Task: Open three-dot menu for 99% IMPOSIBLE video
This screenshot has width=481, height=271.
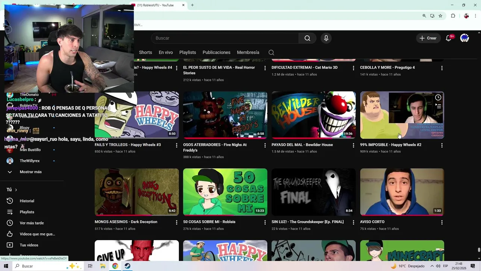Action: click(x=442, y=145)
